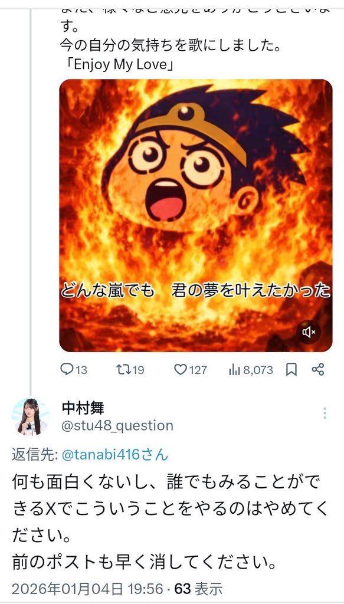
Task: Open the 63 表示 view count
Action: 199,589
